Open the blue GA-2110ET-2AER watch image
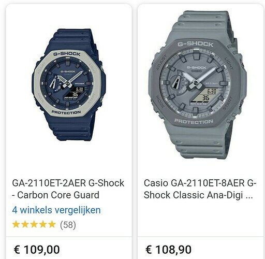The width and height of the screenshot is (265, 259). 69,85
